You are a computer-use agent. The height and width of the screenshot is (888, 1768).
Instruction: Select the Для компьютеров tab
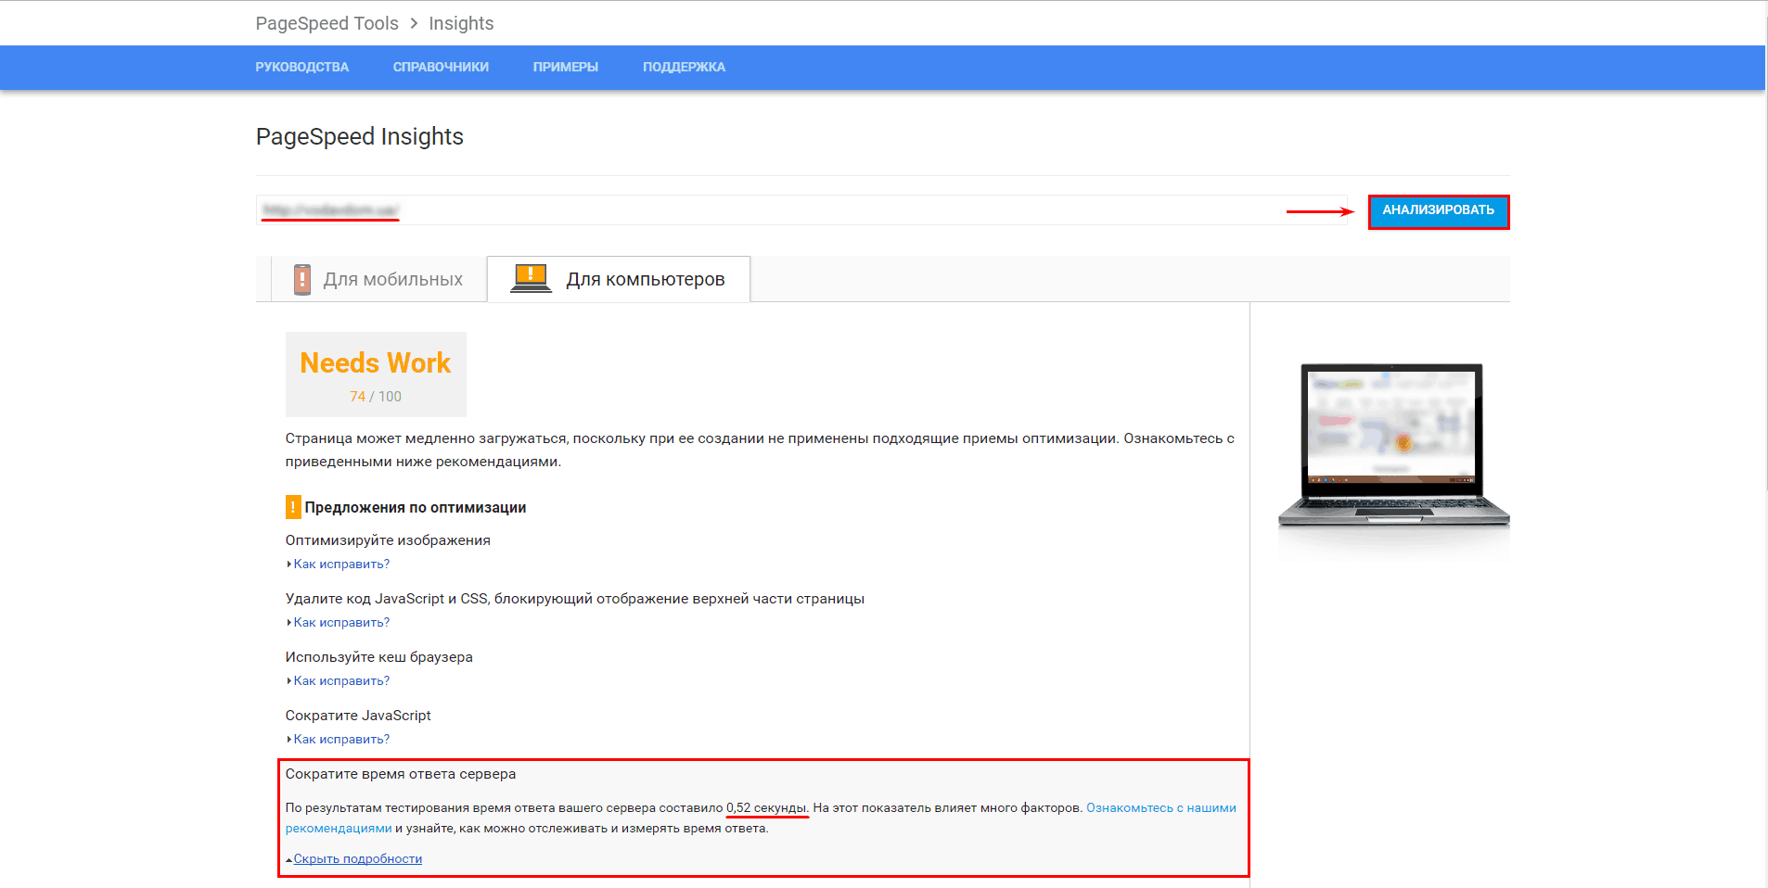point(619,279)
